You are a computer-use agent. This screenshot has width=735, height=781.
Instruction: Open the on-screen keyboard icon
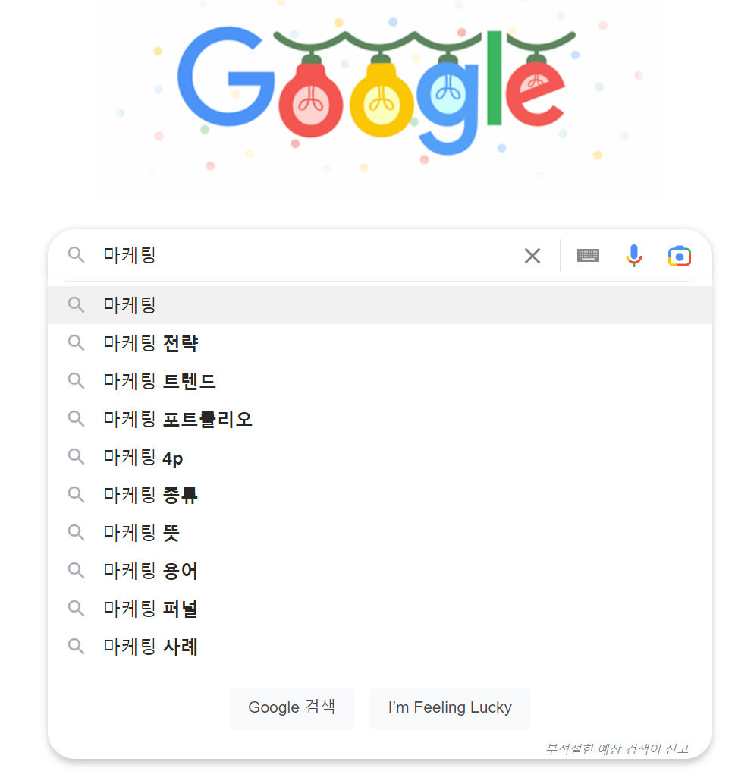[x=588, y=256]
